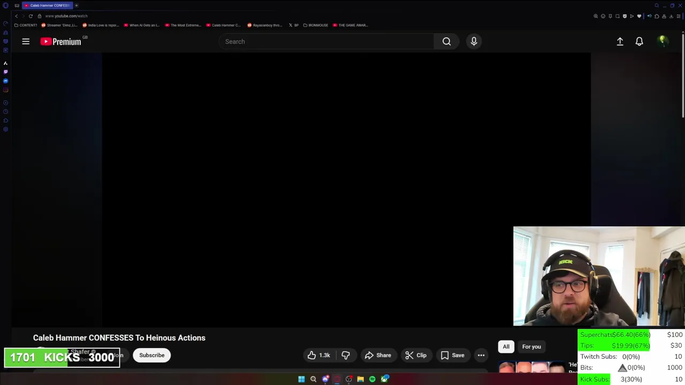This screenshot has height=385, width=685.
Task: Start voice search with microphone icon
Action: pyautogui.click(x=474, y=41)
